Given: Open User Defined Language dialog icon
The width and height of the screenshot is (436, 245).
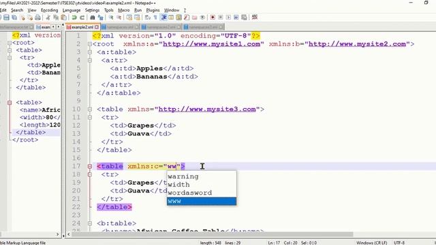Looking at the screenshot, I should coord(171,18).
